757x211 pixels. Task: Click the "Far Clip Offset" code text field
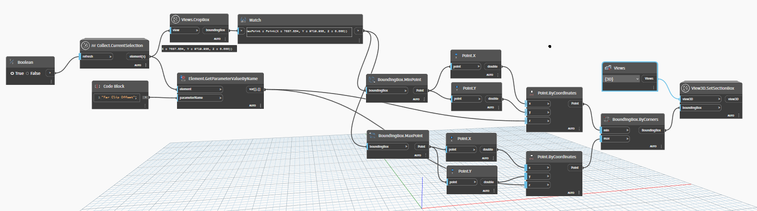[118, 97]
